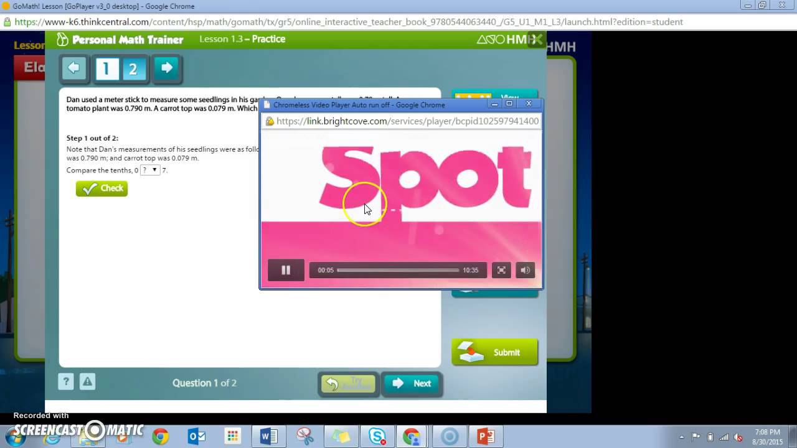Go forward with the top right-arrow button
This screenshot has height=448, width=797.
tap(166, 68)
